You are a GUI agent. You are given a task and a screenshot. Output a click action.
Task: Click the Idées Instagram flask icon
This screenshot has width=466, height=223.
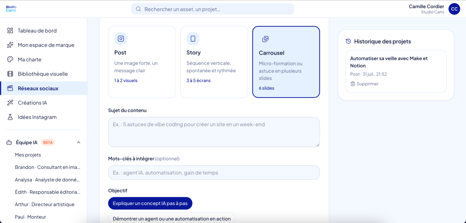coord(10,117)
